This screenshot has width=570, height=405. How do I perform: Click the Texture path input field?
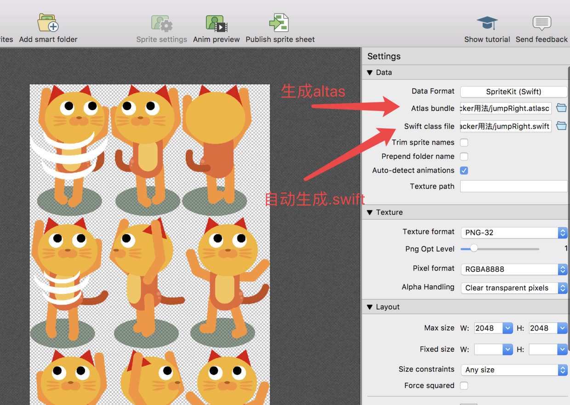(x=514, y=186)
